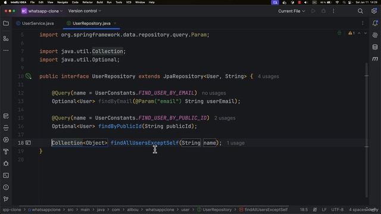Viewport: 381px width, 214px height.
Task: Click 'main' in the breadcrumb bar
Action: [85, 209]
